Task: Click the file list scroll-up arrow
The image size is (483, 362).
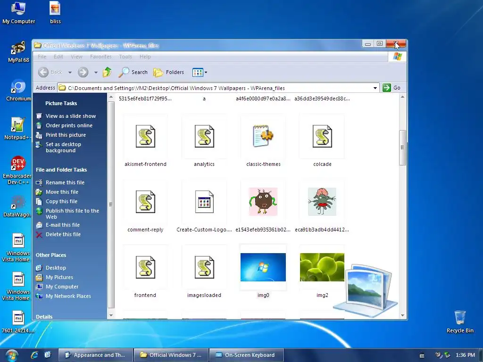Action: point(402,97)
